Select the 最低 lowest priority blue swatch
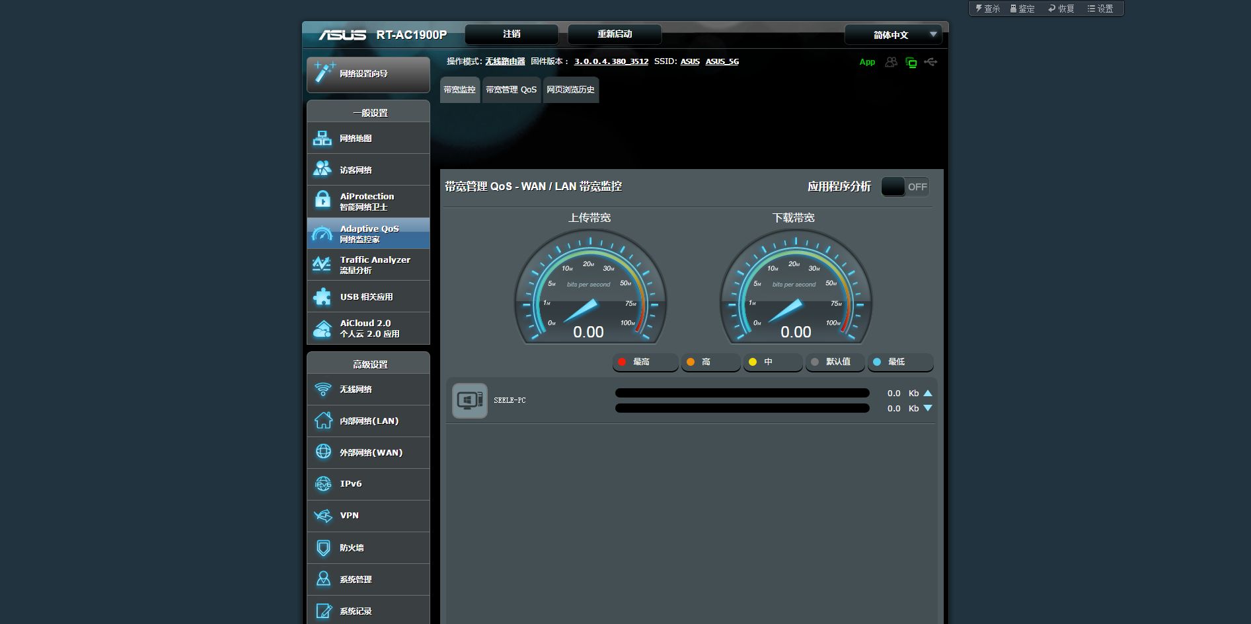This screenshot has height=624, width=1251. click(877, 362)
